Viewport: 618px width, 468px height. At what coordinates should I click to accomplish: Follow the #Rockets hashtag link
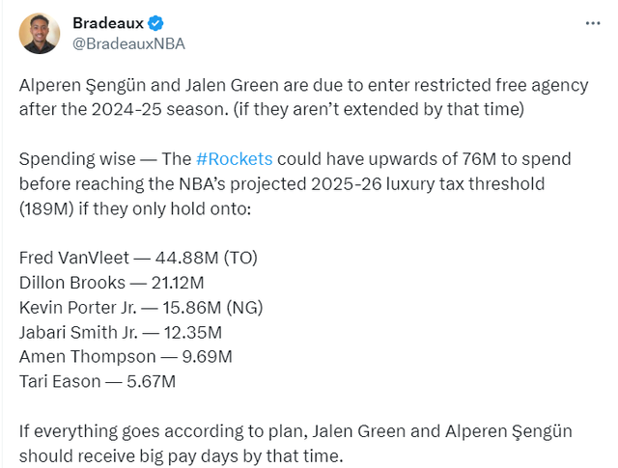pos(234,159)
